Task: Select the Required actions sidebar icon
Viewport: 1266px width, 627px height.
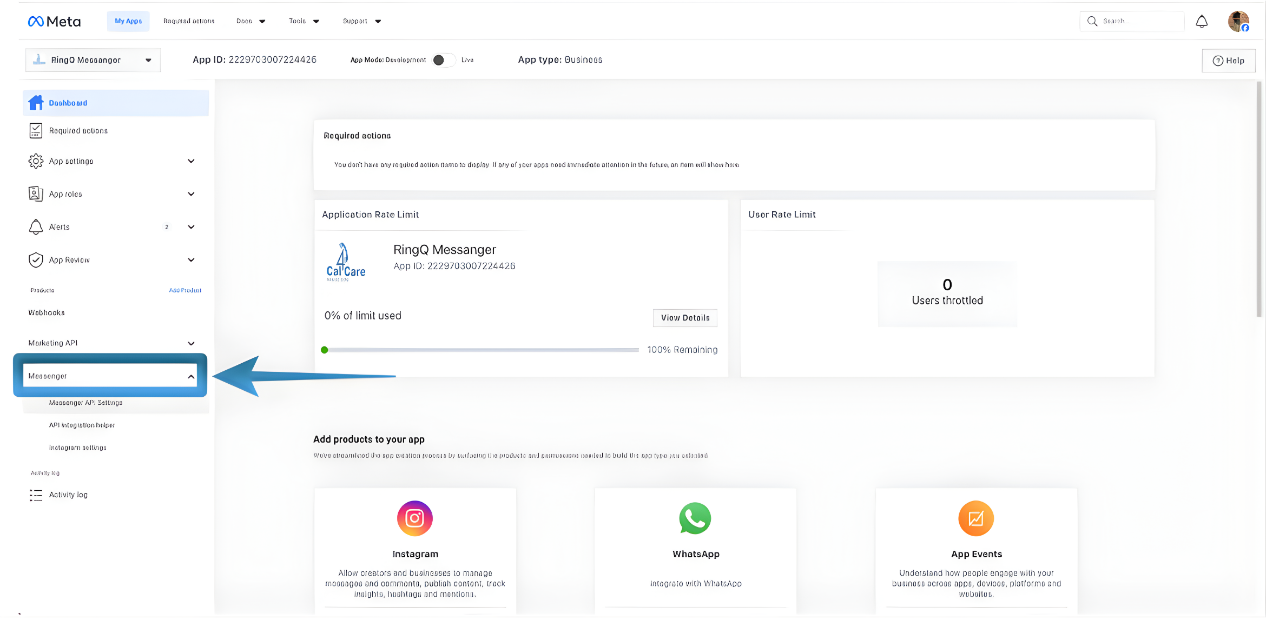Action: [36, 130]
